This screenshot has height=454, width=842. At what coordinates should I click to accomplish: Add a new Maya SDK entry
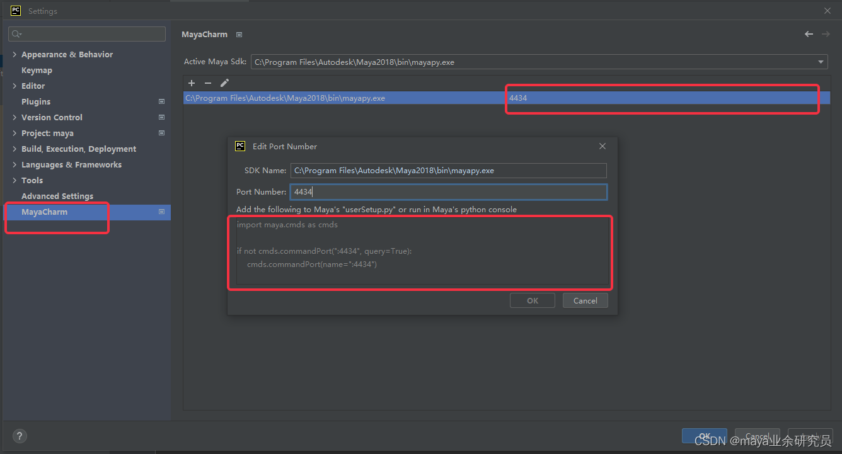[192, 83]
